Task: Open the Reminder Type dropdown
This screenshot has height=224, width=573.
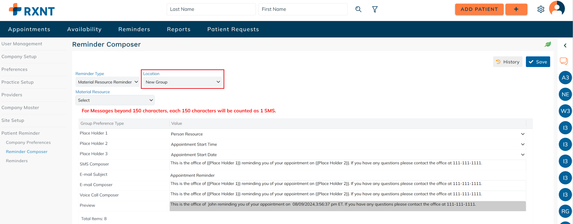Action: (x=107, y=82)
